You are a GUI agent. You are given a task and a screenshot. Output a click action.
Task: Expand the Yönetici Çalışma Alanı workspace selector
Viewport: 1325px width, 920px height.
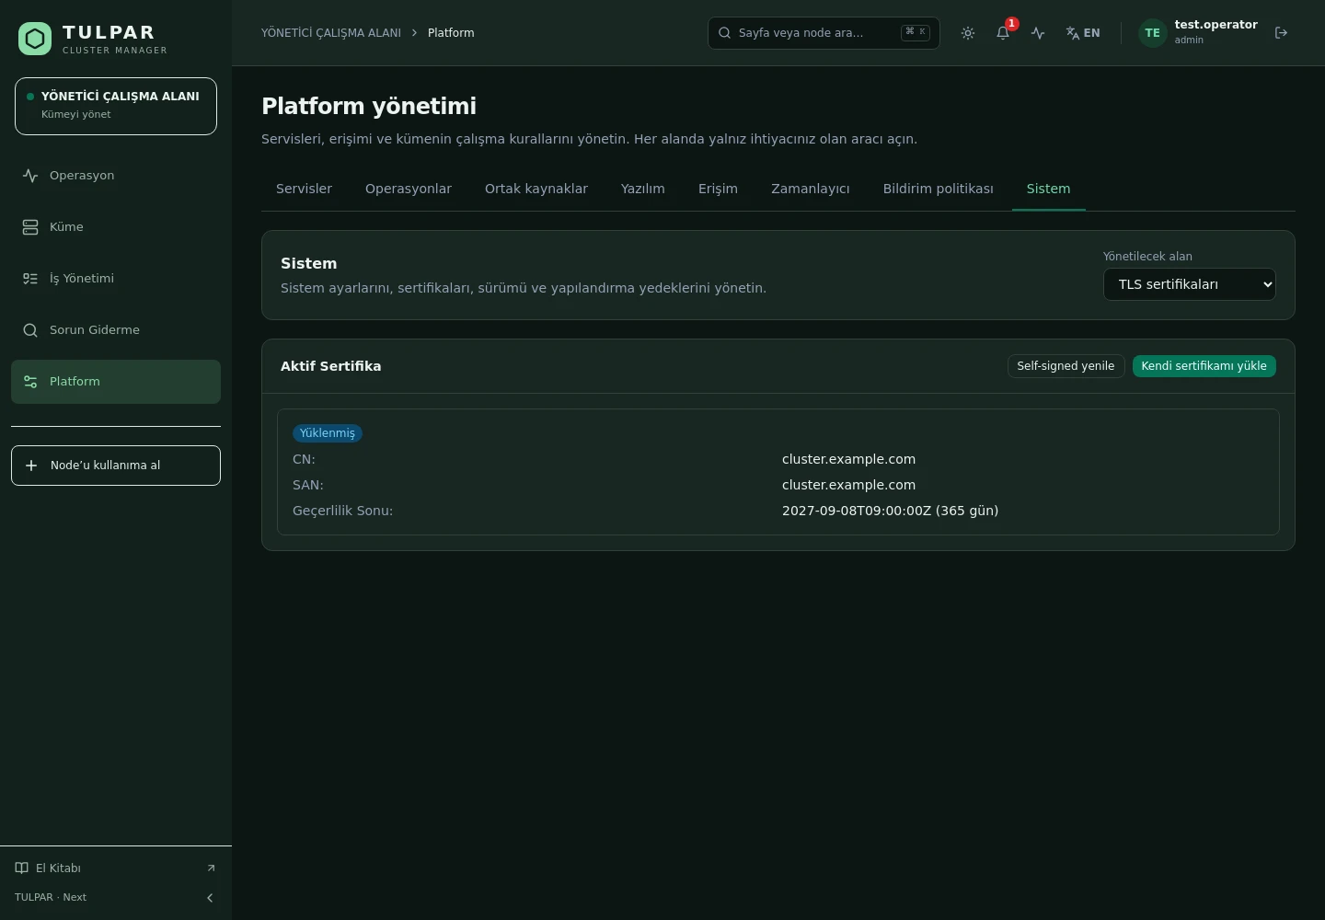(116, 107)
